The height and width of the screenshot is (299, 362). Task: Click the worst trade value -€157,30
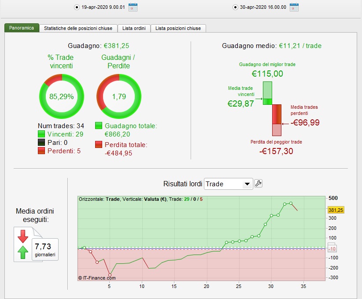(x=276, y=151)
